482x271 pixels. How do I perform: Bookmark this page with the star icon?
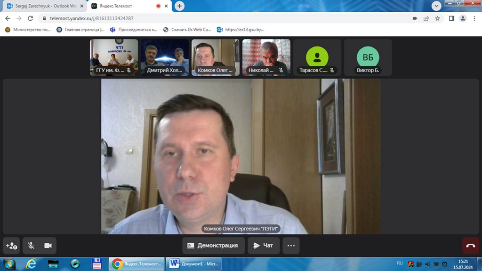(x=437, y=18)
